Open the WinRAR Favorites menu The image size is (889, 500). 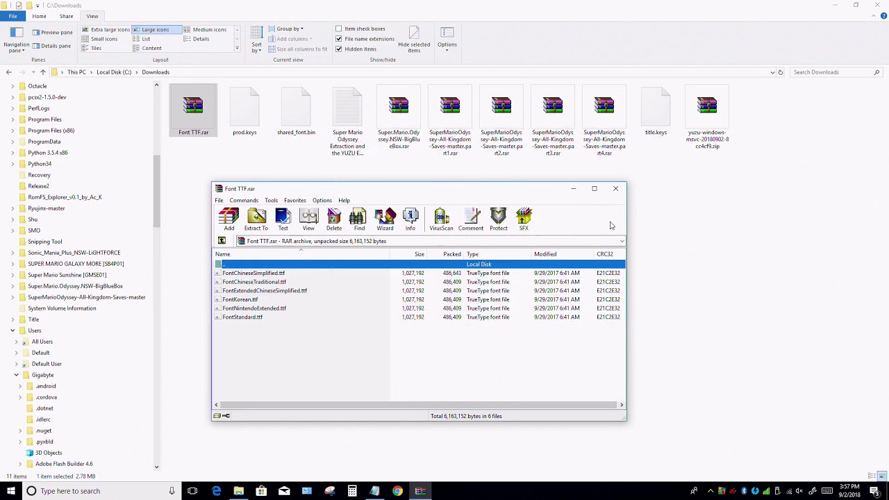click(x=294, y=200)
